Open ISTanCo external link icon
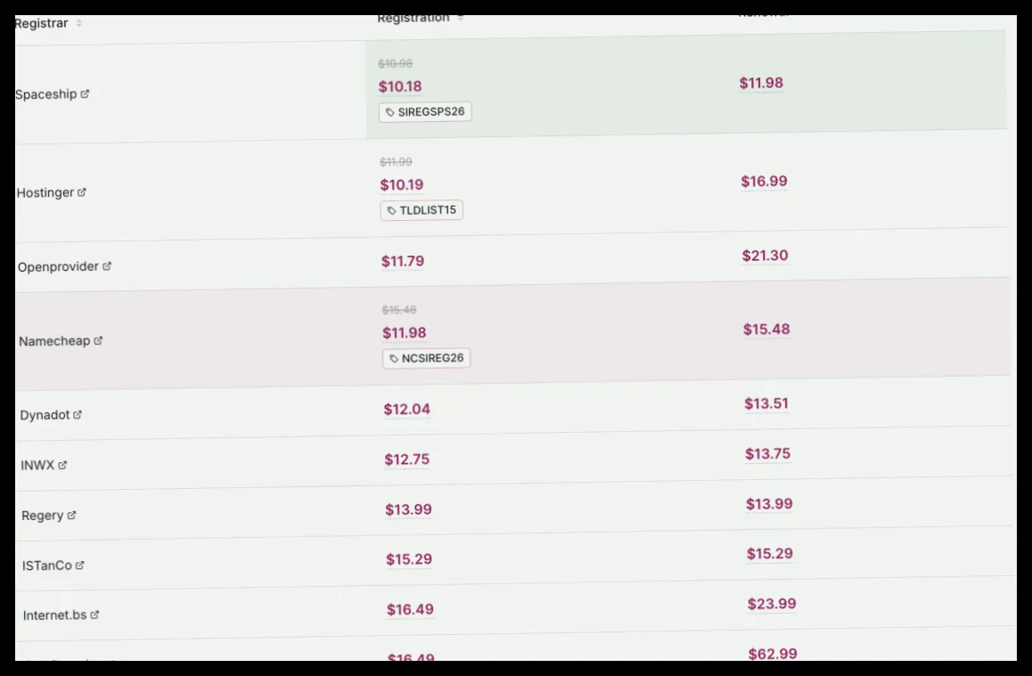Screen dimensions: 1032x676 [x=79, y=565]
